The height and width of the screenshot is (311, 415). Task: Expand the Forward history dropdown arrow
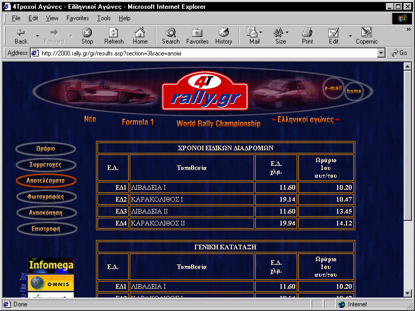(71, 36)
